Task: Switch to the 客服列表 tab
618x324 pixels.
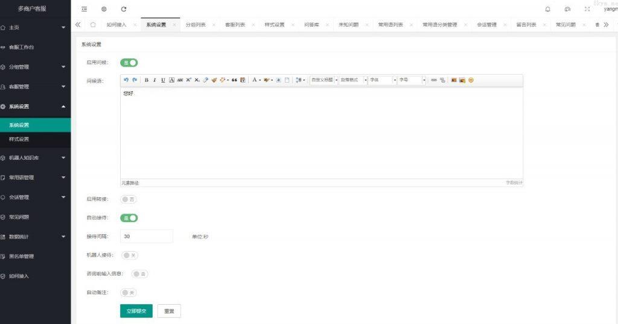Action: 235,25
